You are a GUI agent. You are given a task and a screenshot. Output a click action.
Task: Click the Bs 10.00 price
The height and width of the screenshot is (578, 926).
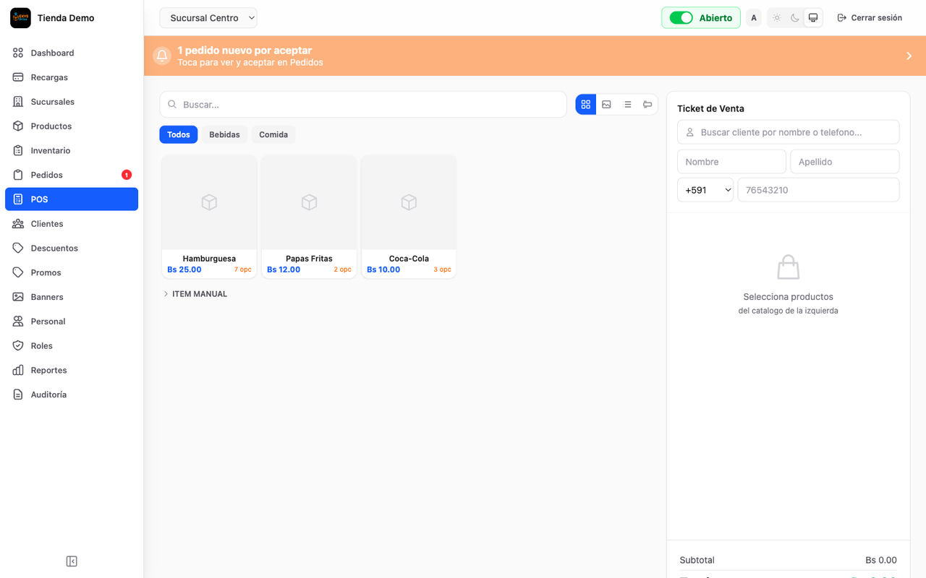click(383, 269)
